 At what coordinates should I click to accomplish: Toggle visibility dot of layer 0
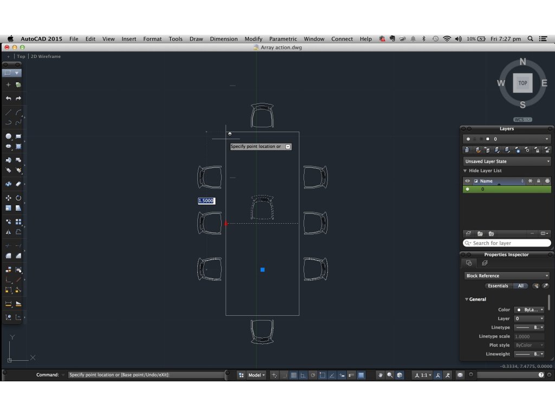(468, 190)
